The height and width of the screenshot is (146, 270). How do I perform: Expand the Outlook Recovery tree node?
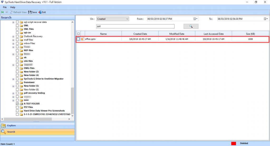pos(13,36)
